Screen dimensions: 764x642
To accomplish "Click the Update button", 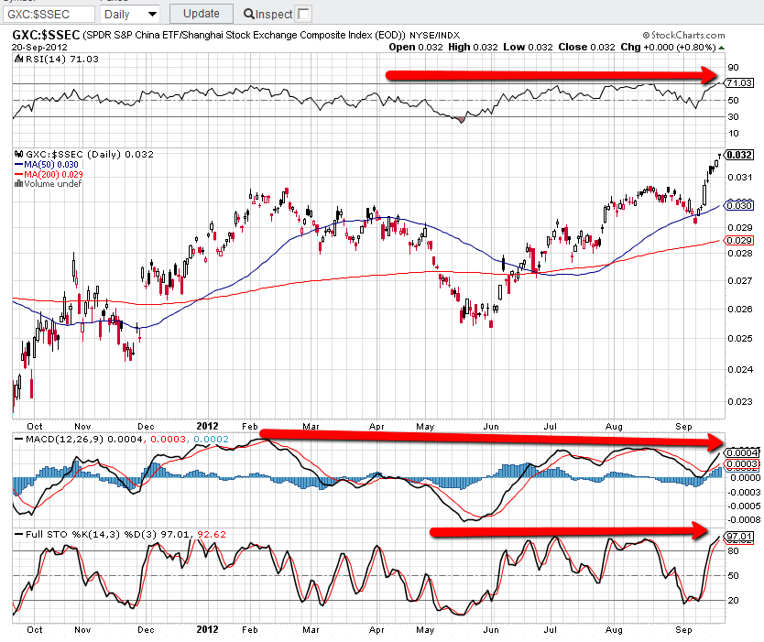I will (x=202, y=14).
